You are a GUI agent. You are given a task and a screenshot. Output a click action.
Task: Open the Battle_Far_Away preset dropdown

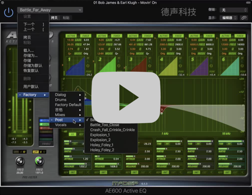50,10
